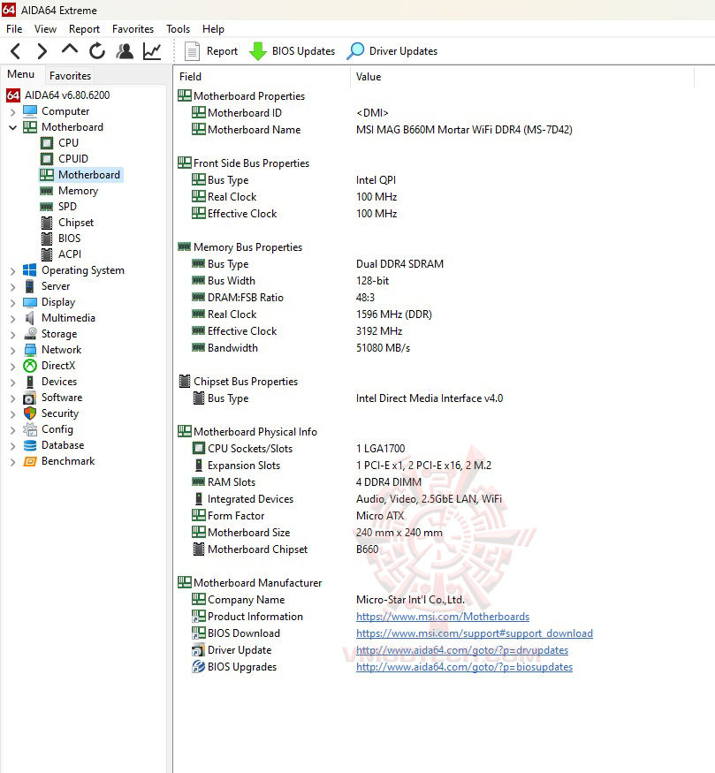Expand the Storage tree node
Image resolution: width=715 pixels, height=773 pixels.
tap(13, 335)
